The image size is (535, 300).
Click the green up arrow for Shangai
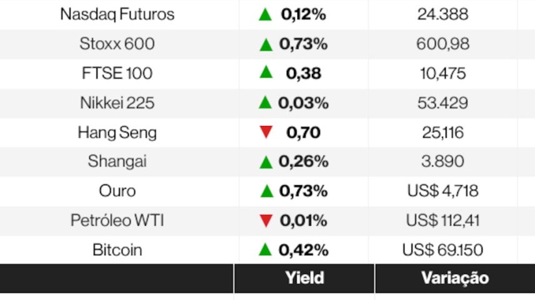pos(266,162)
